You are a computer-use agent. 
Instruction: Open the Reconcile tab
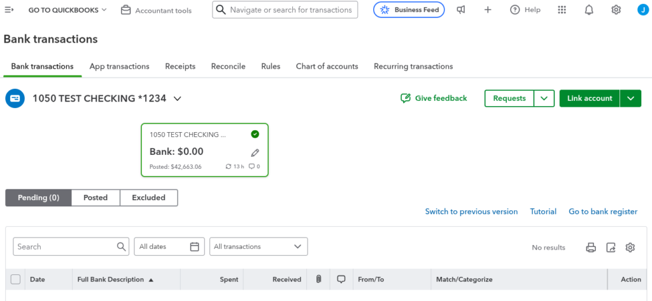[x=229, y=66]
